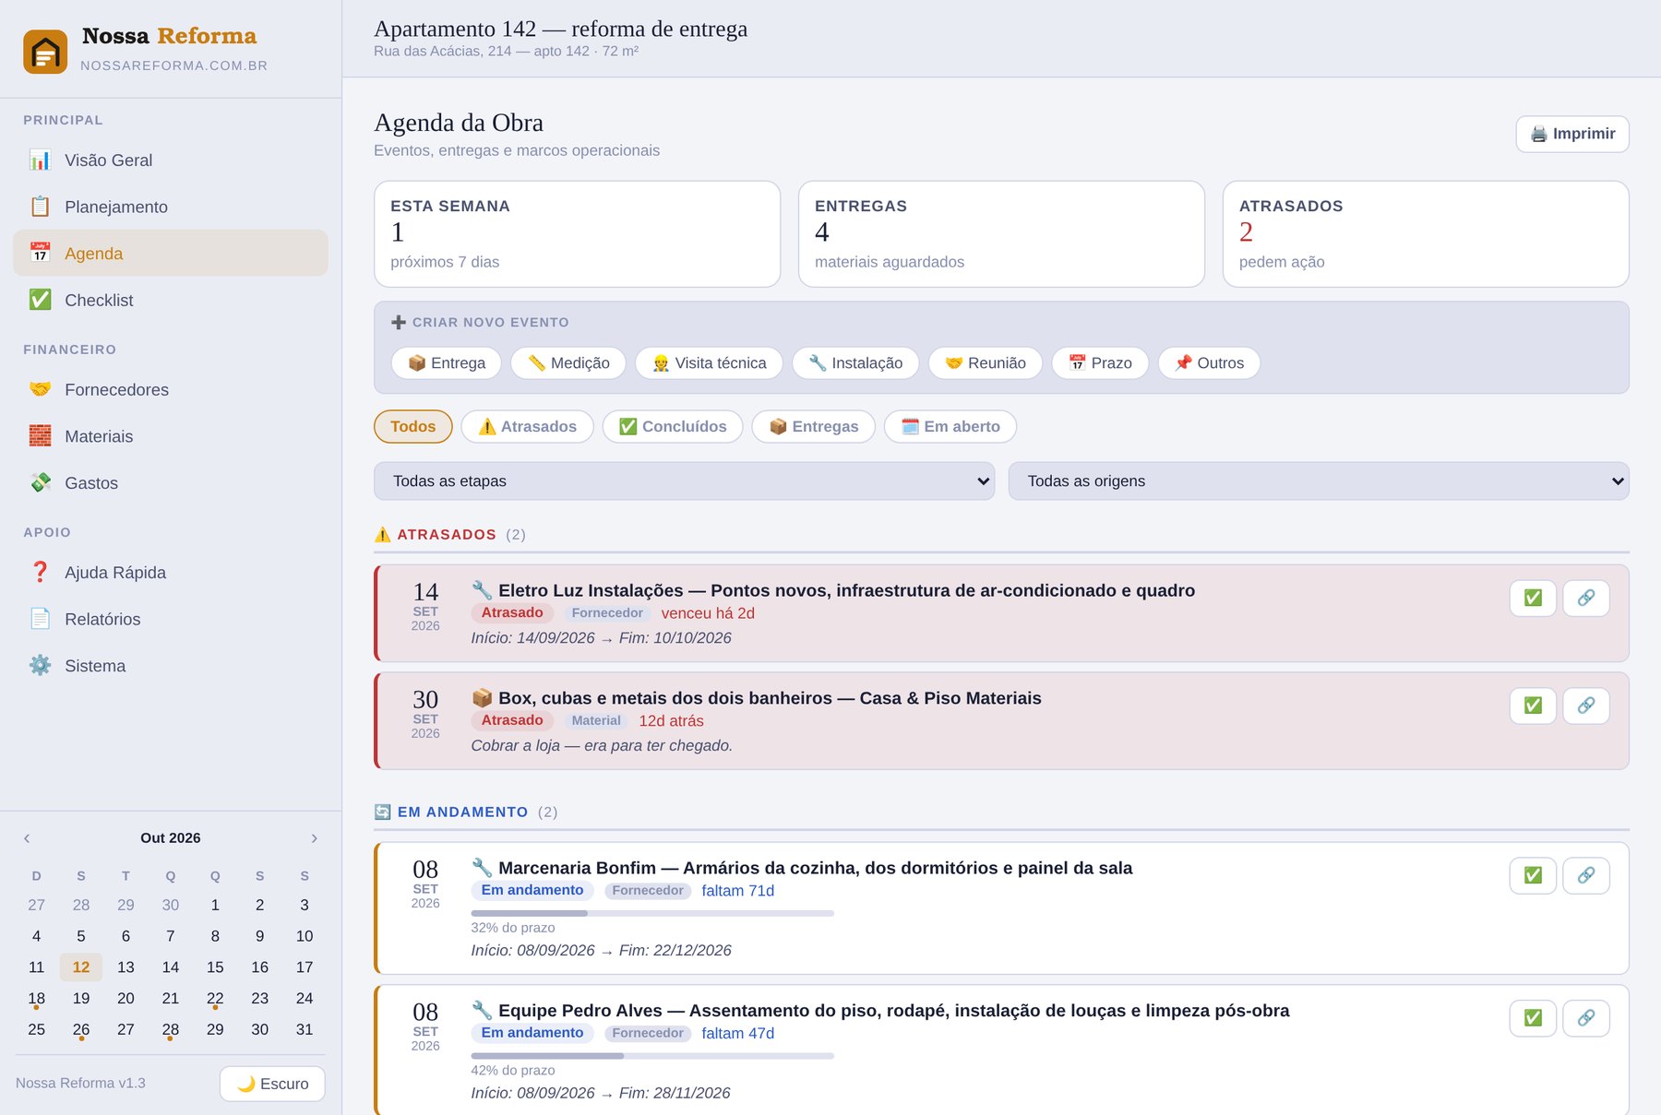Click Marcenaria Bonfim 32% progress bar
1661x1115 pixels.
(x=652, y=913)
